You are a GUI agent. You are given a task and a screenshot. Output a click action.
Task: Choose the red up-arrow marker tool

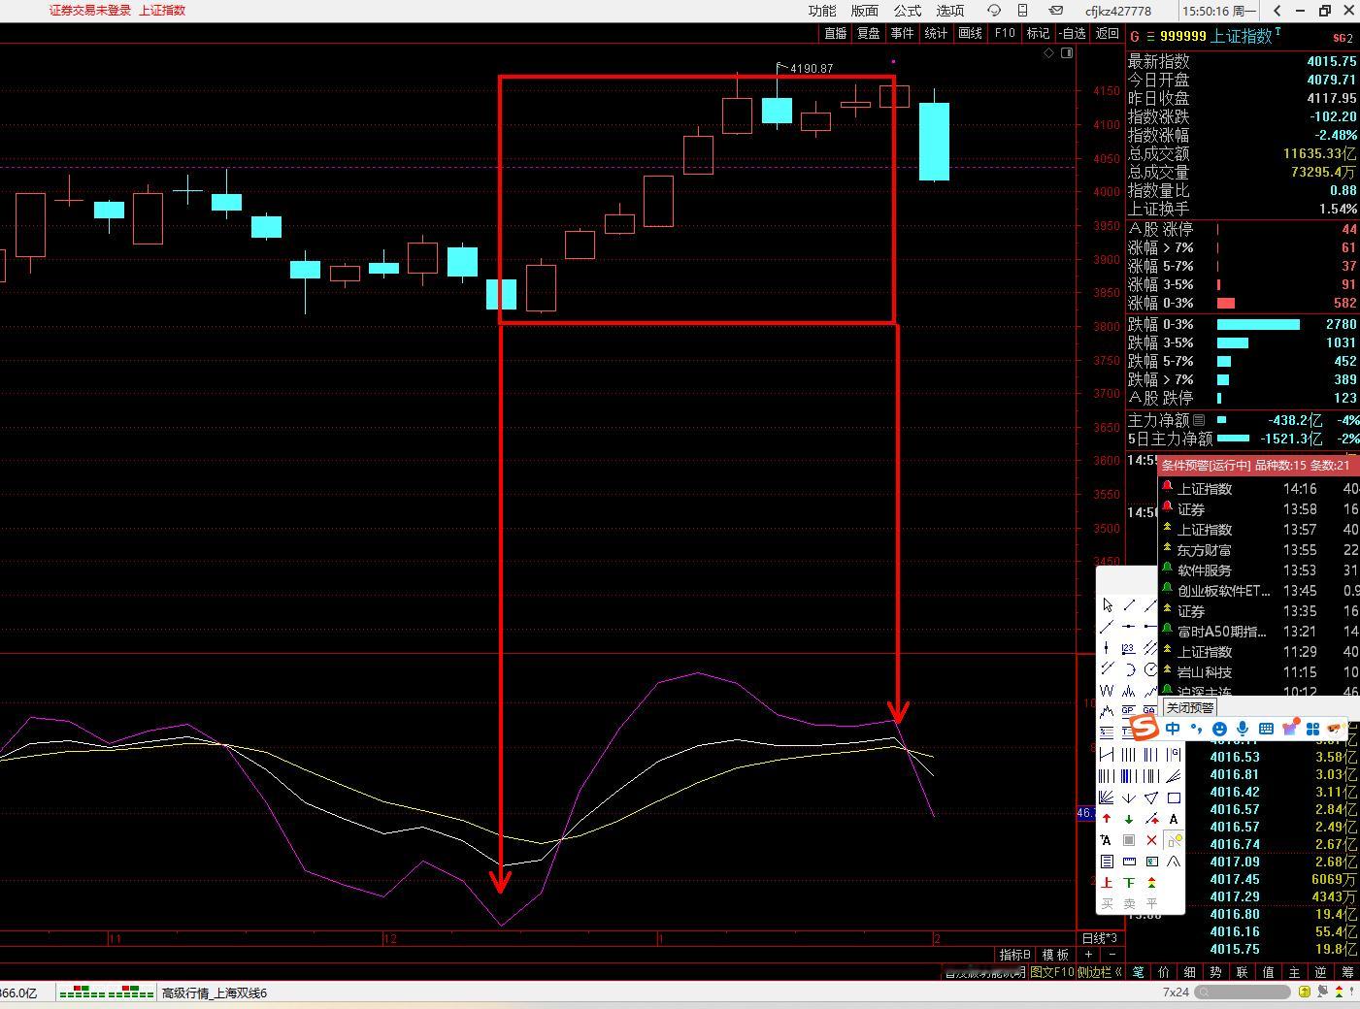[x=1107, y=819]
